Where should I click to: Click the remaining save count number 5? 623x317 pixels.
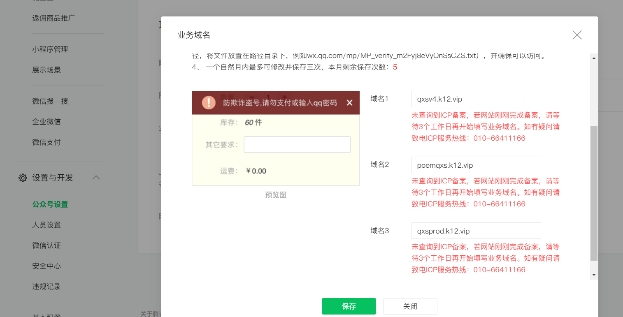(x=395, y=67)
